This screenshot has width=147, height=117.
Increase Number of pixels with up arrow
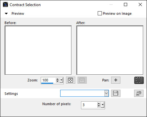pos(99,104)
